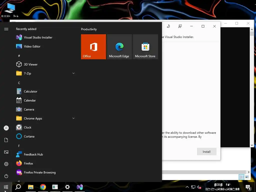This screenshot has width=256, height=192.
Task: Click the taskbar clock and date
Action: pyautogui.click(x=222, y=187)
